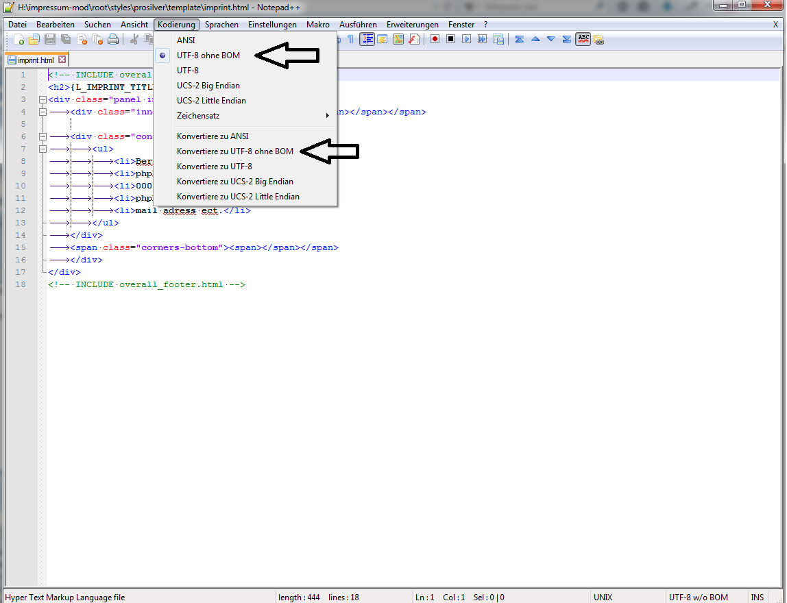Open the Ansicht menu
787x603 pixels.
point(134,25)
